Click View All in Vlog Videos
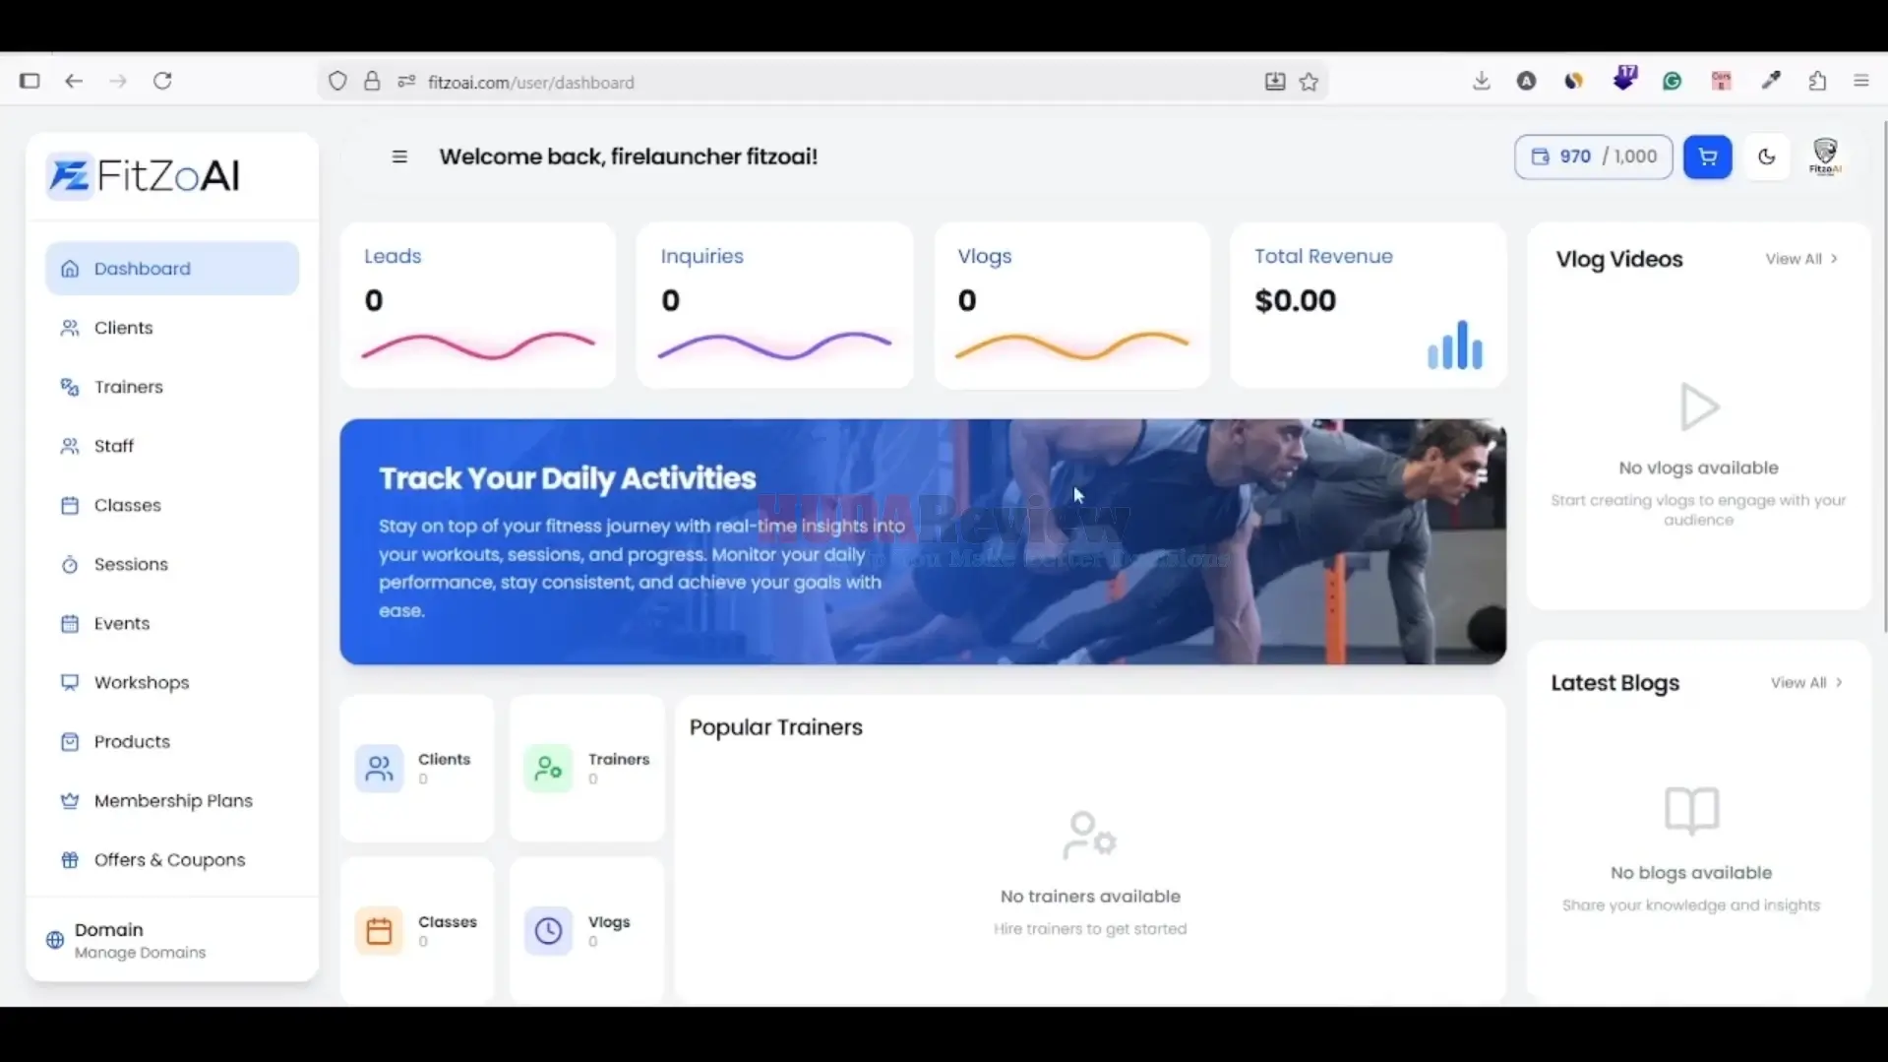1888x1062 pixels. 1801,259
